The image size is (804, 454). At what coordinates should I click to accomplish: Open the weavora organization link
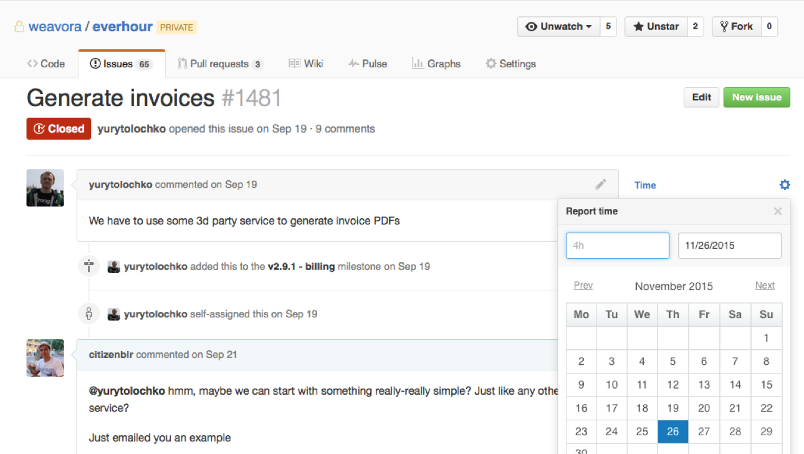pyautogui.click(x=55, y=27)
